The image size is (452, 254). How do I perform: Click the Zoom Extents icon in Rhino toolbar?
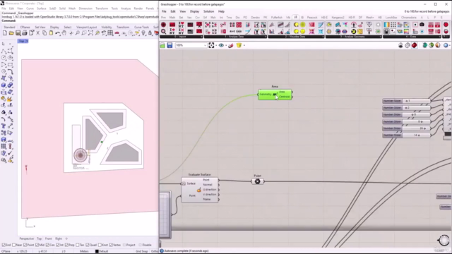90,33
